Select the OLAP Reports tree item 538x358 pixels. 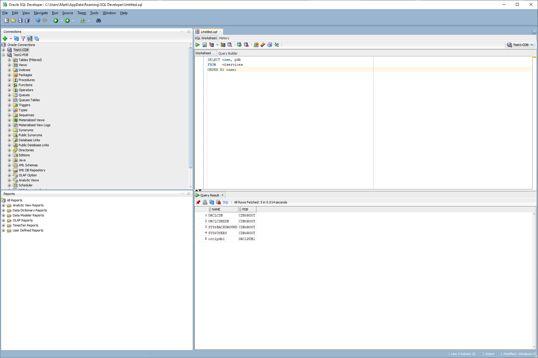(x=22, y=220)
